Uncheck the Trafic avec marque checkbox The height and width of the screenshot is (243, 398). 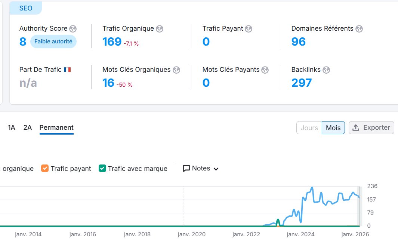(102, 168)
